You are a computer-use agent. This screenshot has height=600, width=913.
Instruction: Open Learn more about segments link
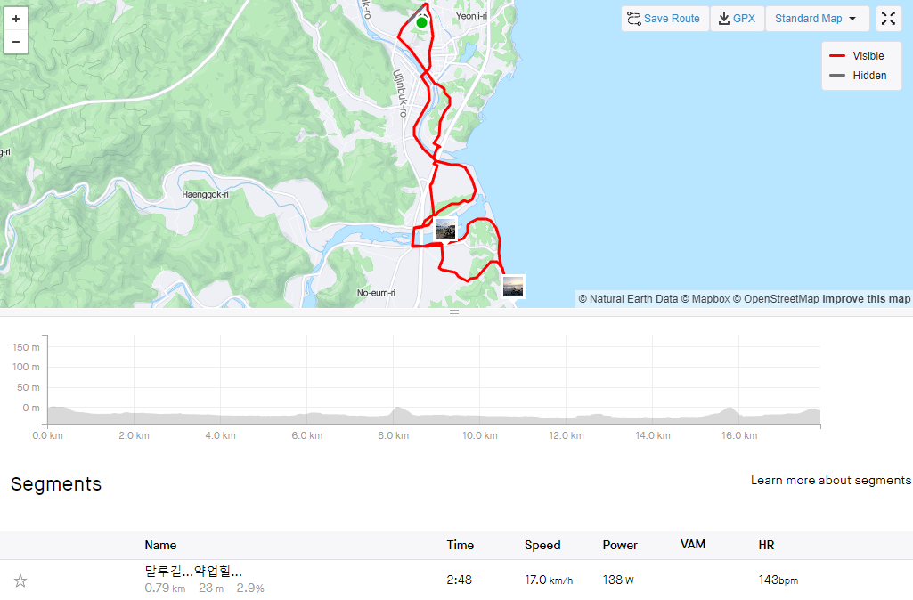pos(831,480)
